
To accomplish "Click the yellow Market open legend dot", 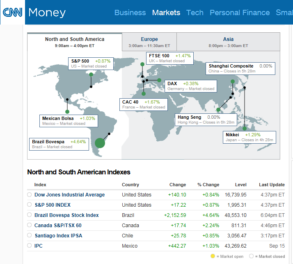I will click(213, 256).
